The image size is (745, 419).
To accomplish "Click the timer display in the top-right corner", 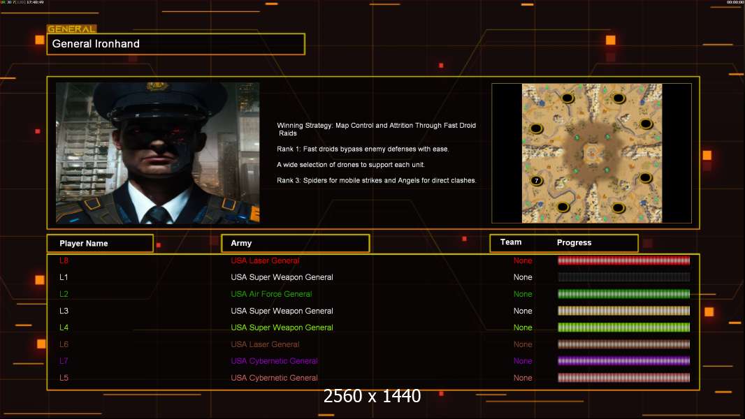I will (x=735, y=3).
